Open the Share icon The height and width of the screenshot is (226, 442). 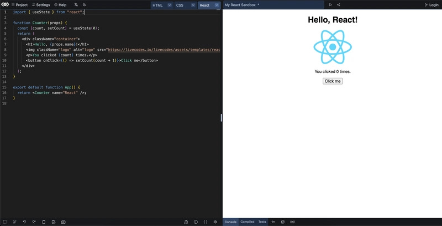pos(339,5)
